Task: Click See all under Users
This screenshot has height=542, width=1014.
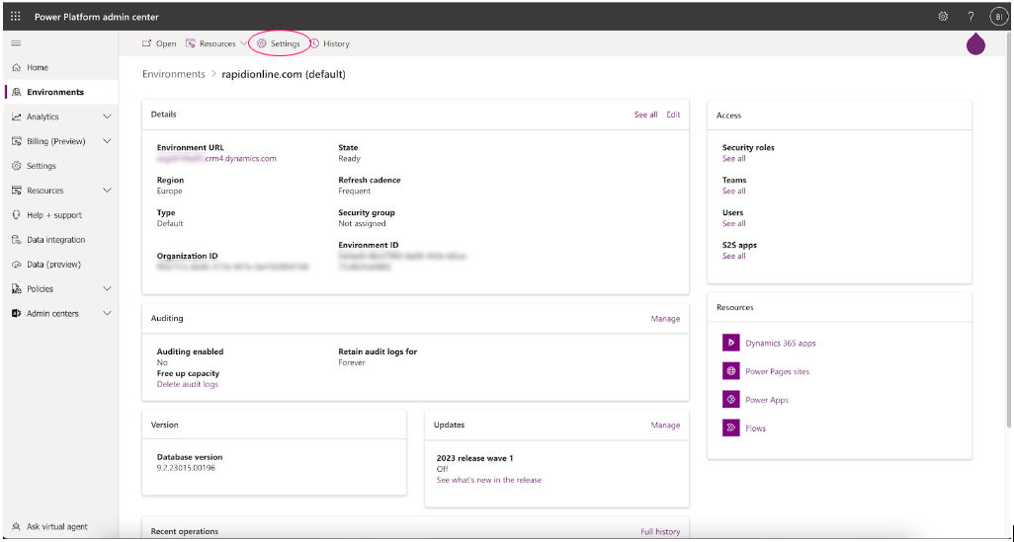Action: [x=734, y=223]
